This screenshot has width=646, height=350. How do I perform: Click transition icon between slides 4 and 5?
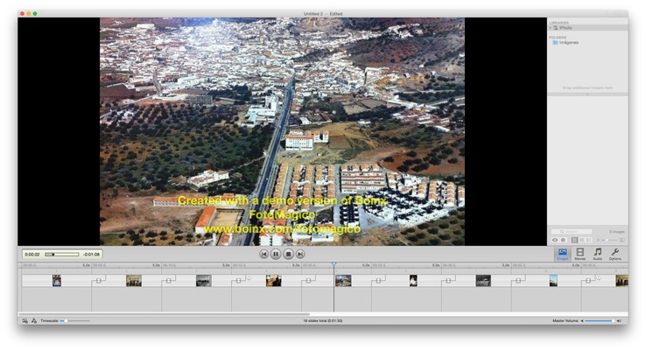coord(309,280)
